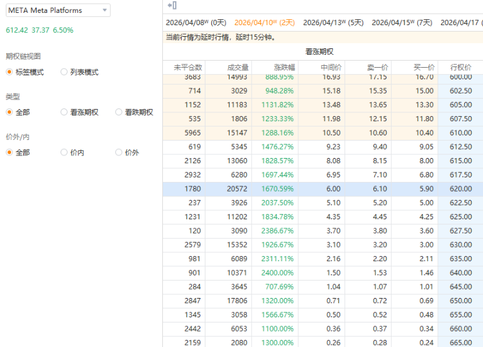Switch to the 2026/04/08 expiry tab
The height and width of the screenshot is (347, 483).
pos(196,23)
